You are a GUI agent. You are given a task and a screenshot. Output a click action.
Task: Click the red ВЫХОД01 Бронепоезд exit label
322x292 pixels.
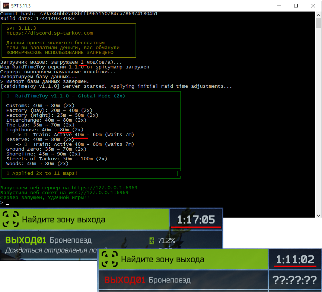[x=147, y=280]
